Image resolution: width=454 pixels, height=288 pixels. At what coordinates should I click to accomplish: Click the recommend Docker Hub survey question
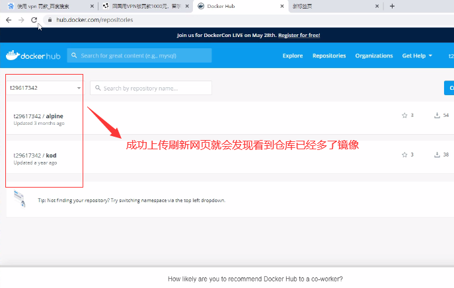(x=255, y=279)
